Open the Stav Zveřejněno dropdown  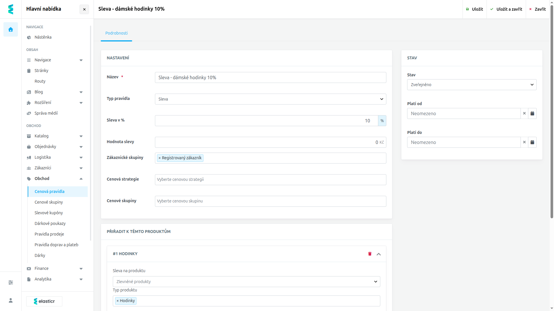471,85
